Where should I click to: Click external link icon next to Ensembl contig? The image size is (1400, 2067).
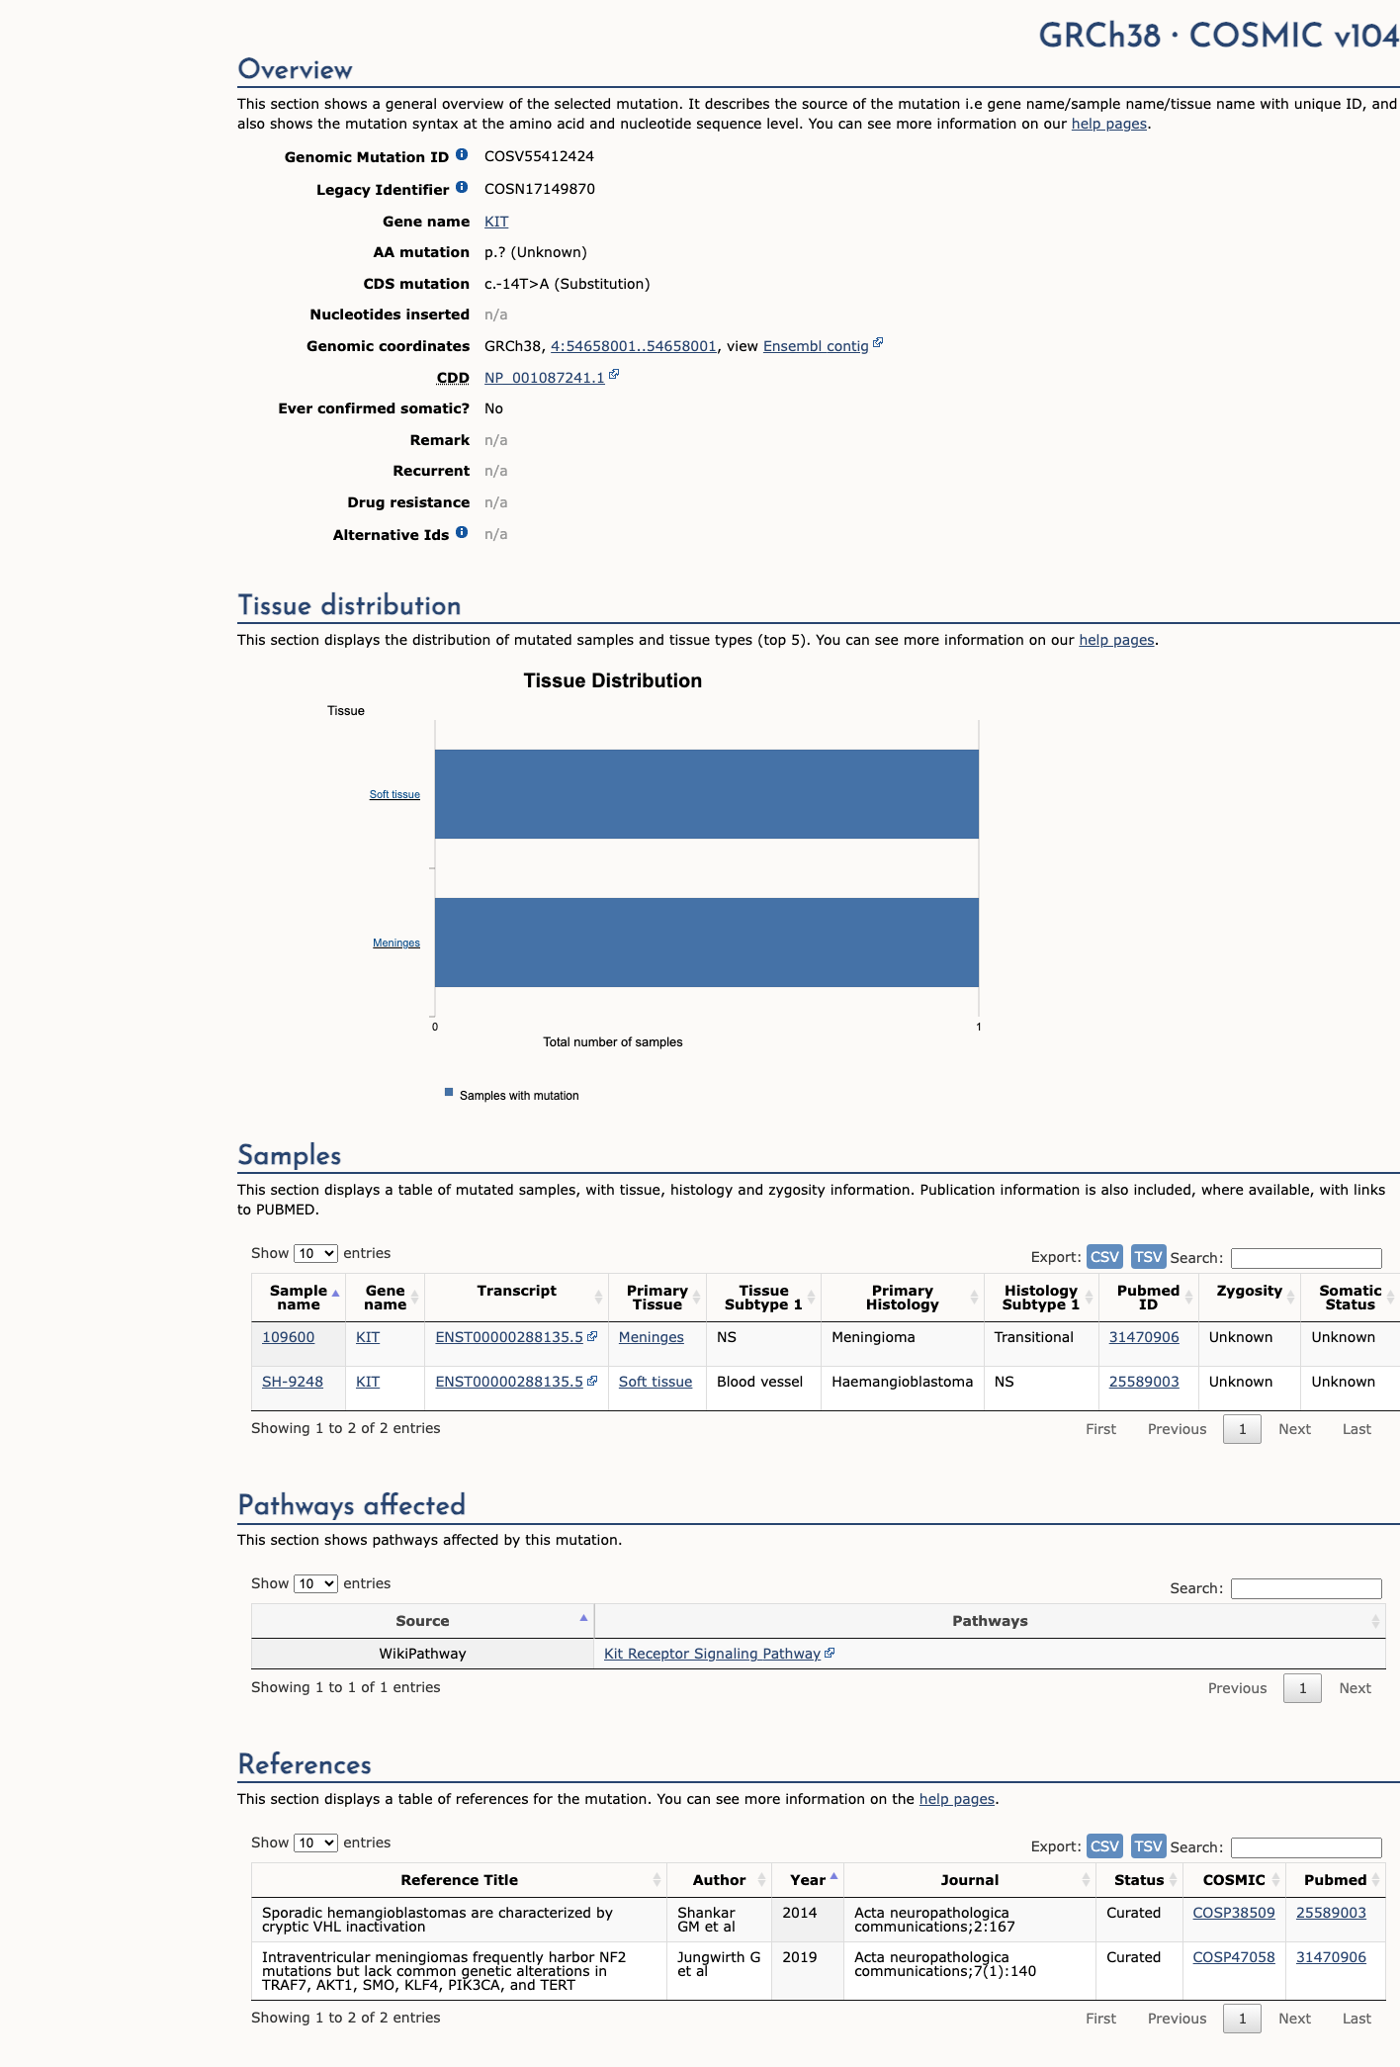(878, 344)
